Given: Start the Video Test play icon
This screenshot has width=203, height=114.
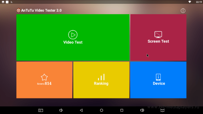Looking at the screenshot, I should pos(73,35).
